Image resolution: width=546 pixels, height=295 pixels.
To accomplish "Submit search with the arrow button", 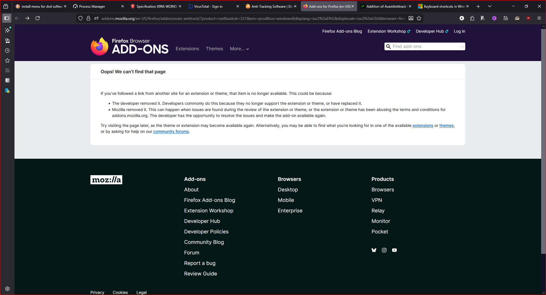I will point(461,47).
